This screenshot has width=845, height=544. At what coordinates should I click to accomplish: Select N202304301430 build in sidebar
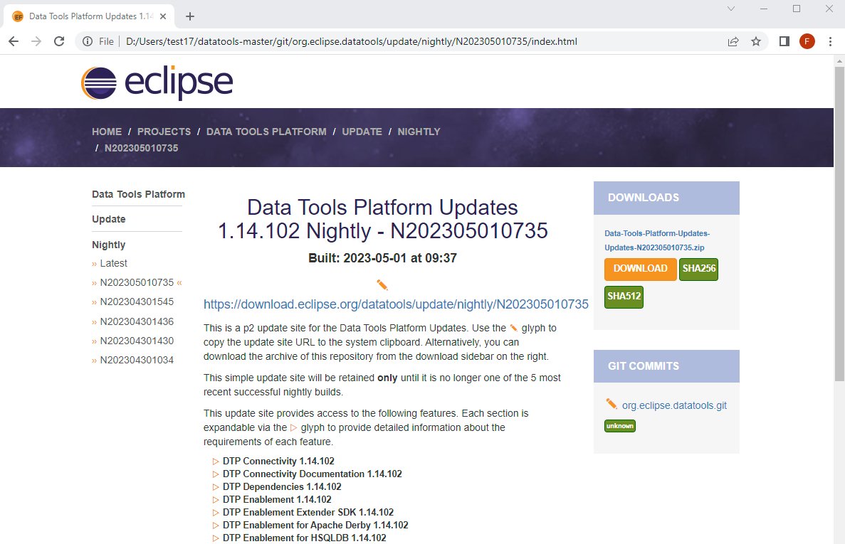click(137, 341)
